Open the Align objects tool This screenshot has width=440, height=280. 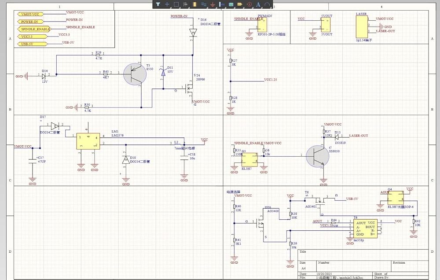pyautogui.click(x=185, y=4)
